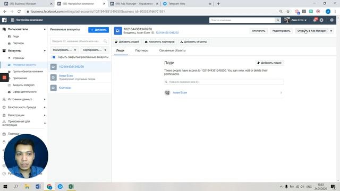340x191 pixels.
Task: Open the apps grid menu icon
Action: (13, 20)
